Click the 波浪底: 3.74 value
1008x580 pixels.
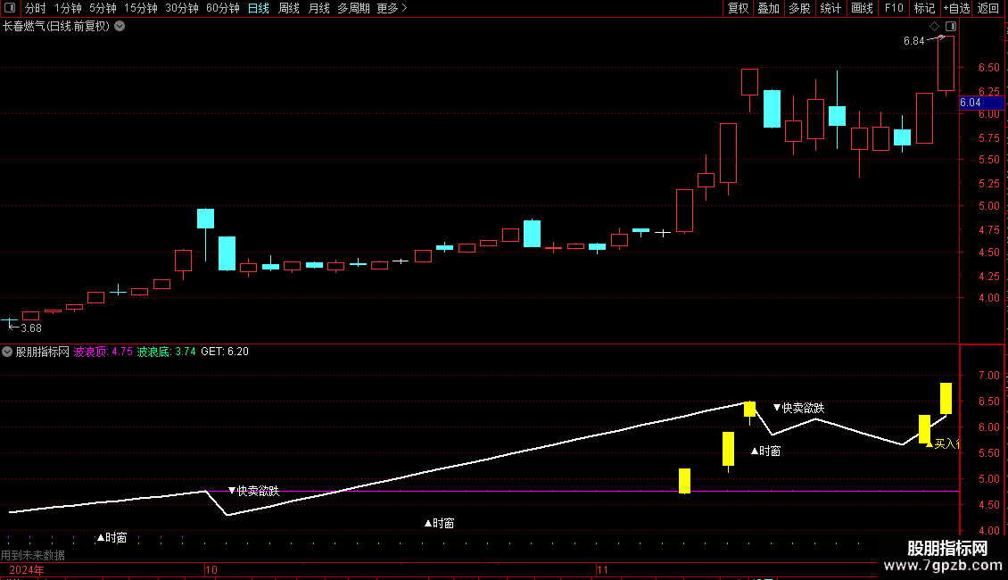coord(166,352)
